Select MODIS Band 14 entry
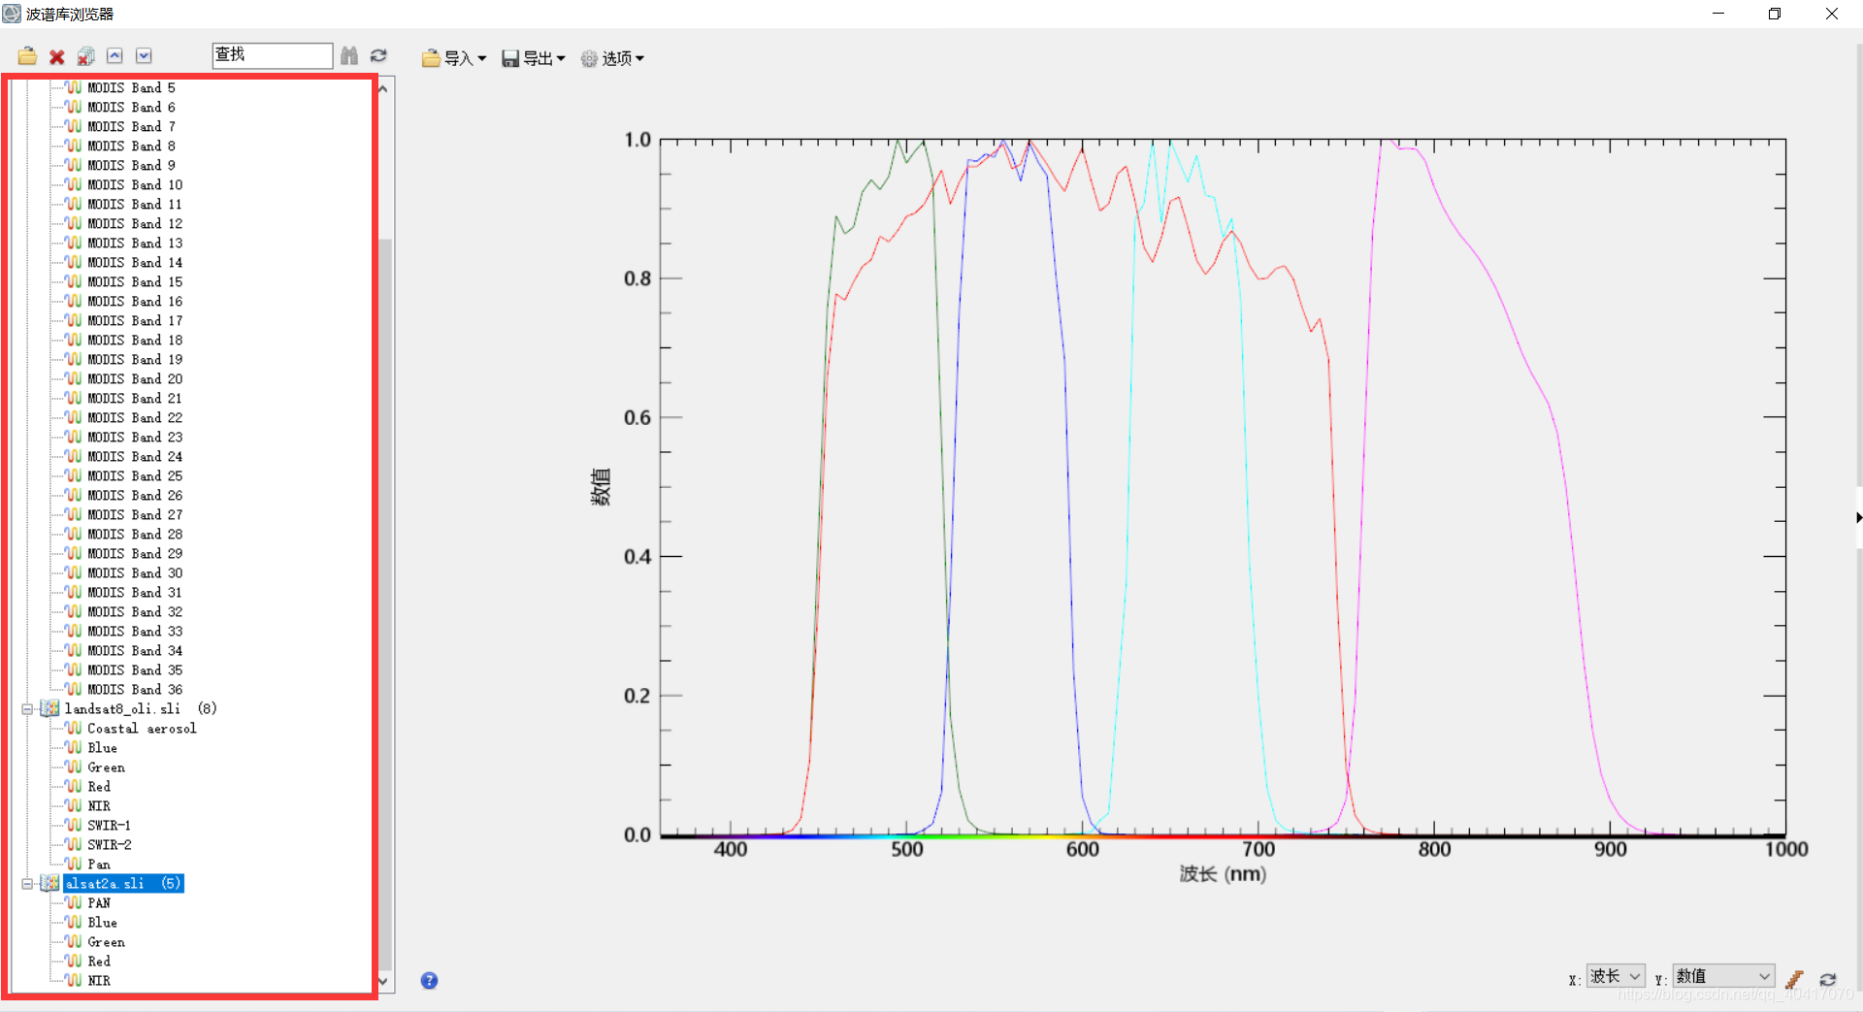The image size is (1863, 1012). click(x=135, y=262)
